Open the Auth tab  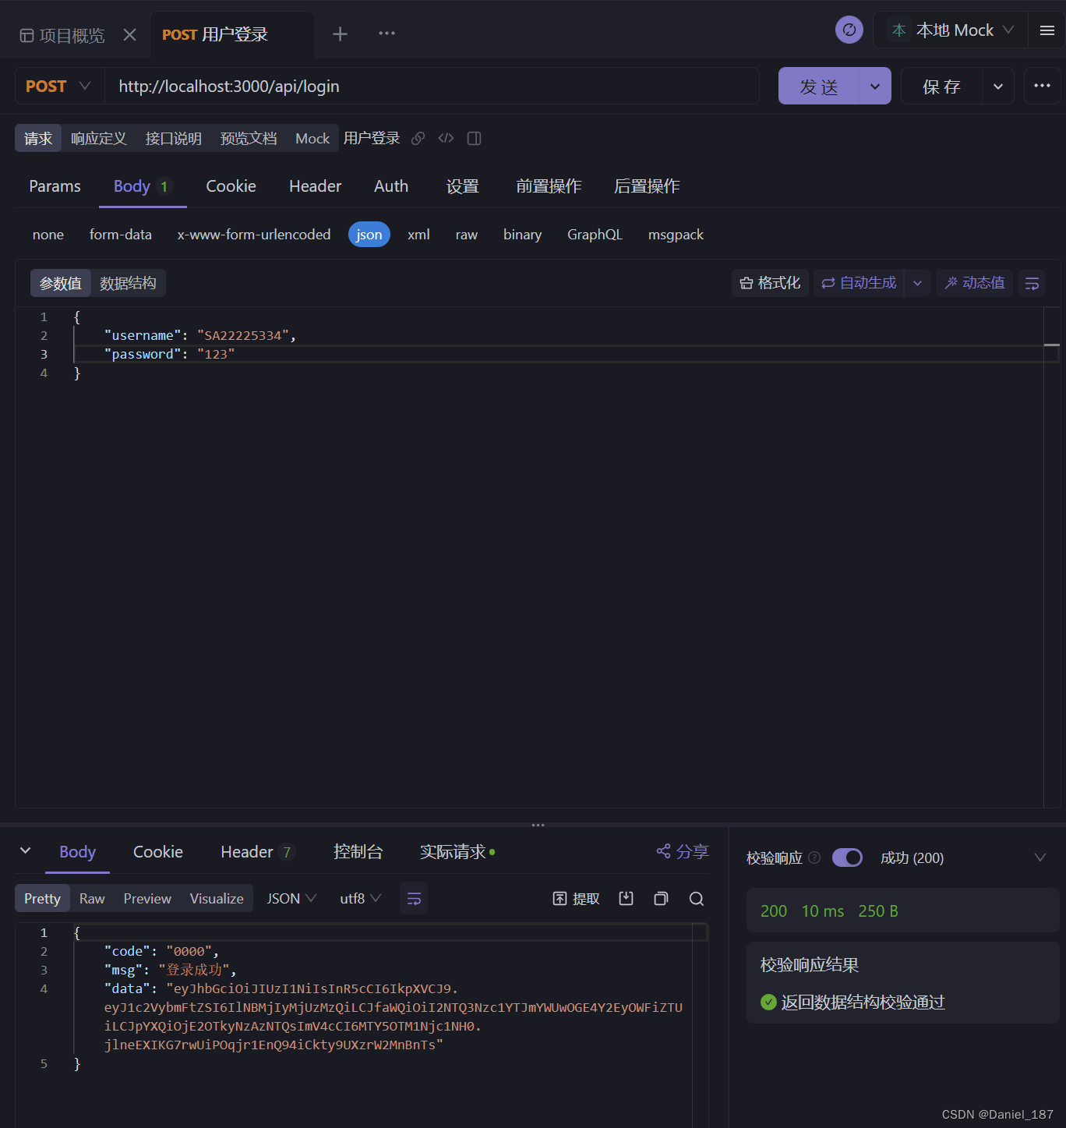391,186
